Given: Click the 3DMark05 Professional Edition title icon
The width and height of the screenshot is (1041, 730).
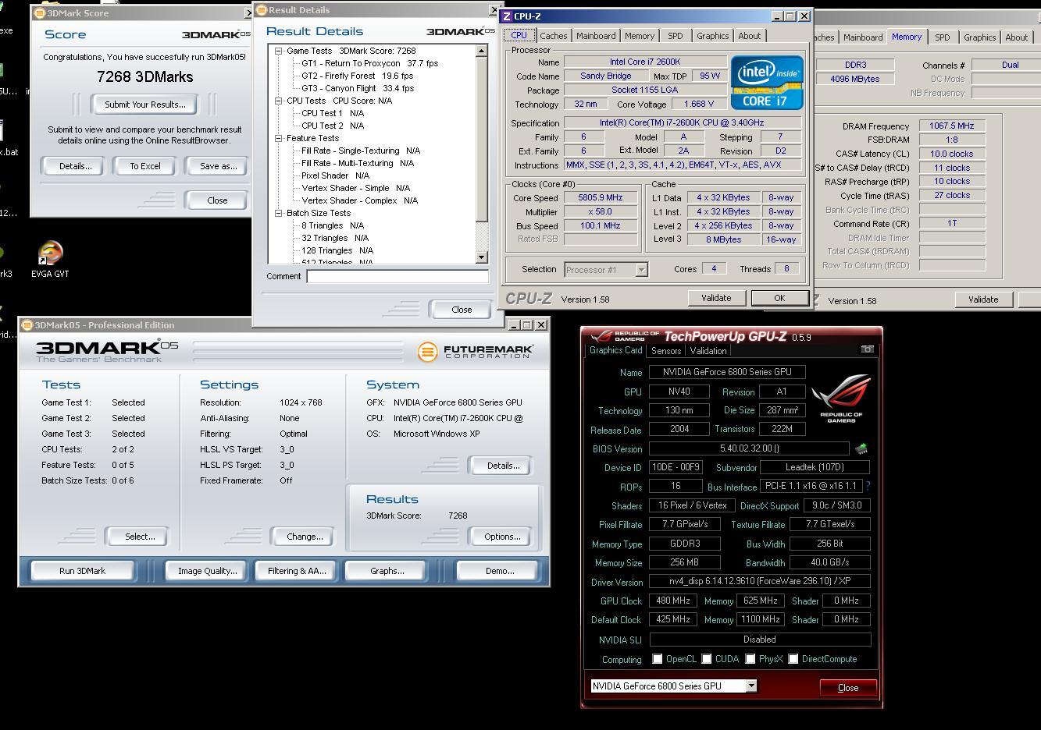Looking at the screenshot, I should (27, 325).
